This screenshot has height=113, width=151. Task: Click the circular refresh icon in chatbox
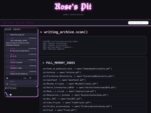pyautogui.click(x=35, y=78)
